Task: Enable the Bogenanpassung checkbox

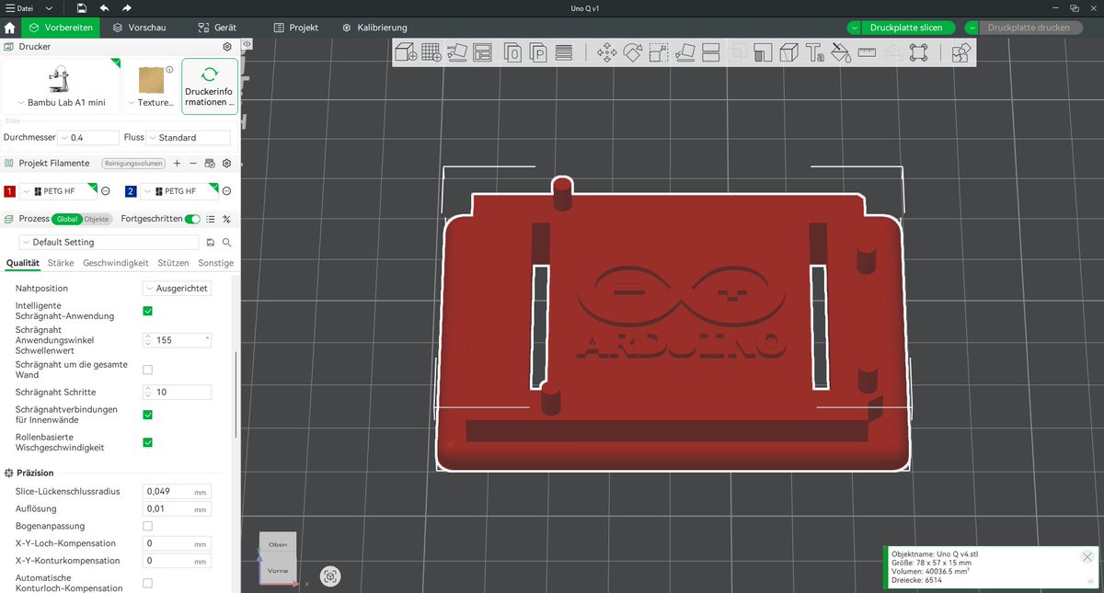Action: pyautogui.click(x=147, y=526)
